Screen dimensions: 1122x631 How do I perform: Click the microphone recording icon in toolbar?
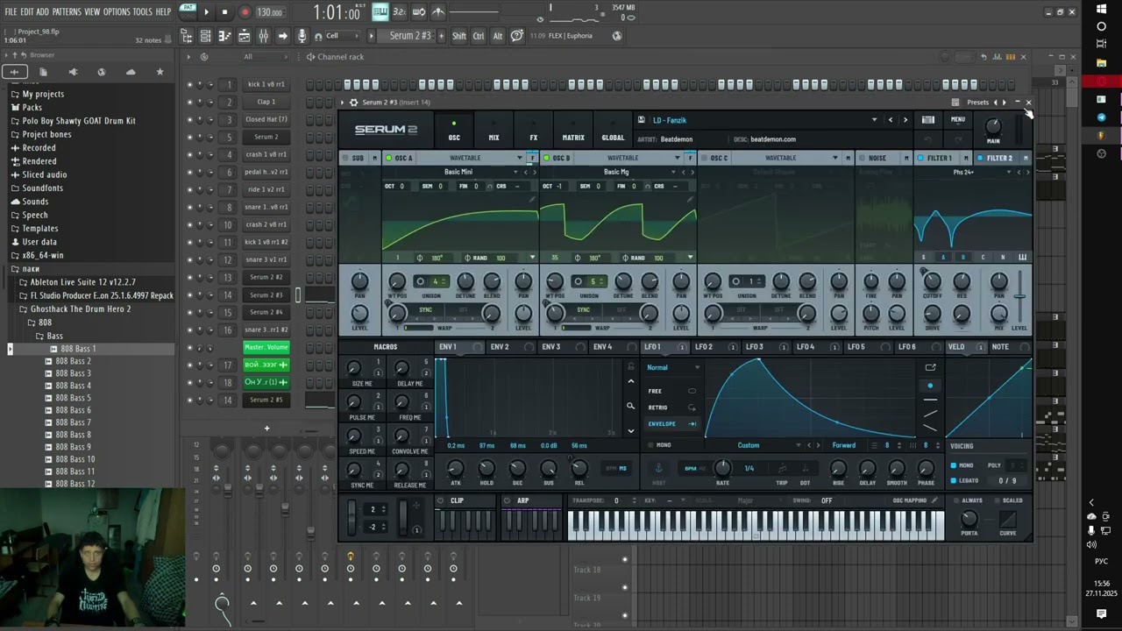click(302, 36)
